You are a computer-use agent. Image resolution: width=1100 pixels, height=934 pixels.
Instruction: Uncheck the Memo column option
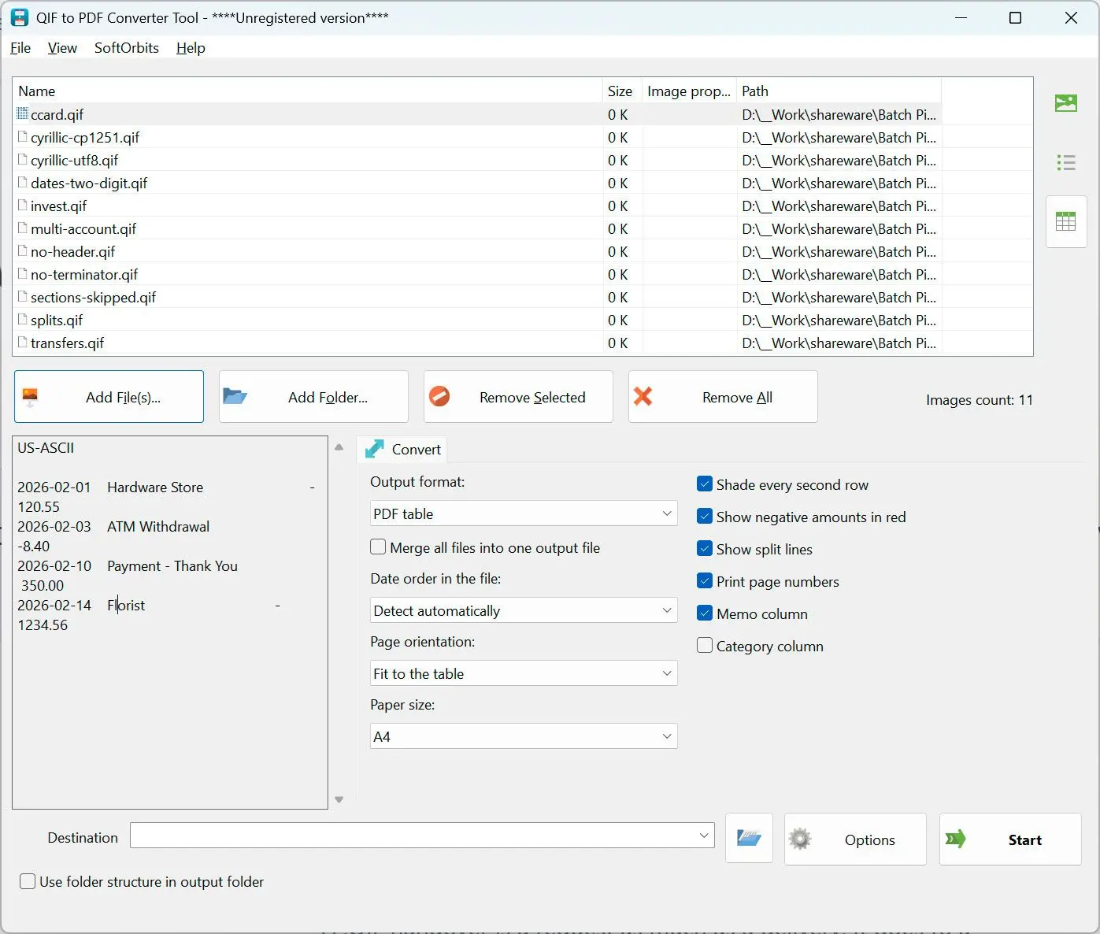coord(705,613)
